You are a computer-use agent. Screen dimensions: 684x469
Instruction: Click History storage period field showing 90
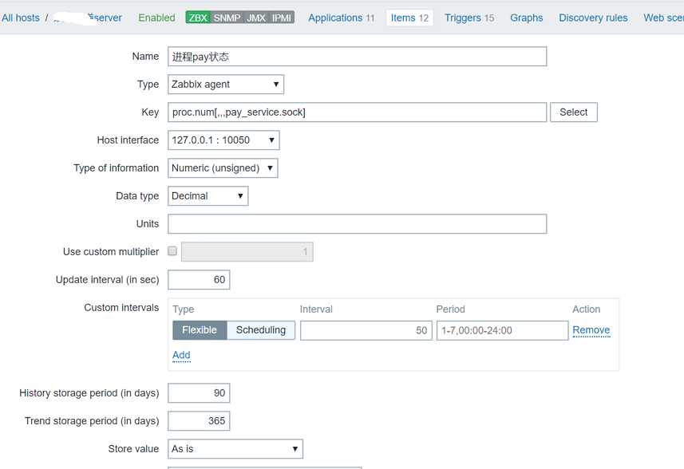[x=199, y=393]
